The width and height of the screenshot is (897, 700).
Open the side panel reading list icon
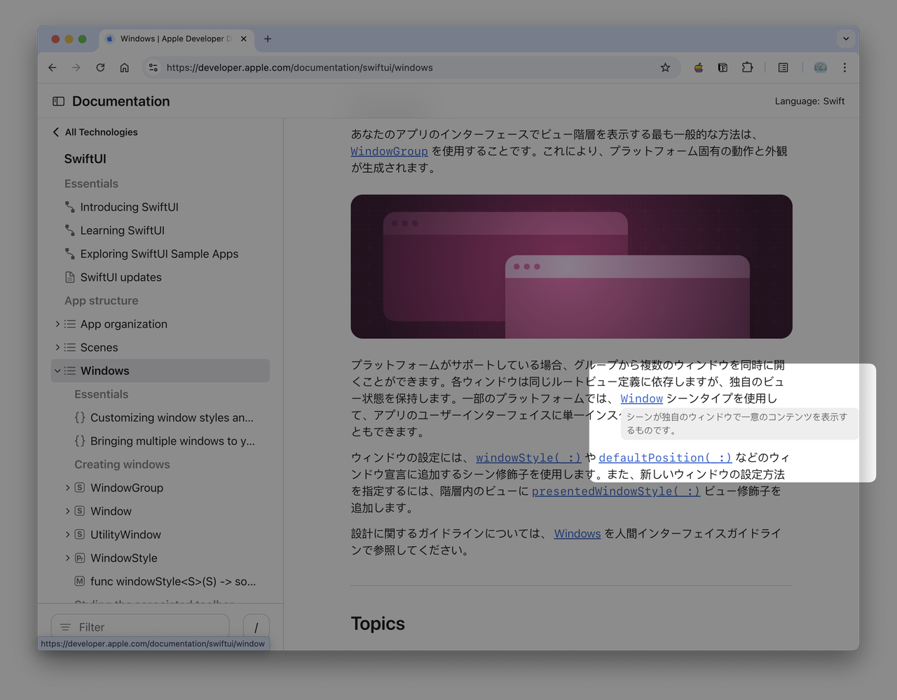click(x=783, y=68)
